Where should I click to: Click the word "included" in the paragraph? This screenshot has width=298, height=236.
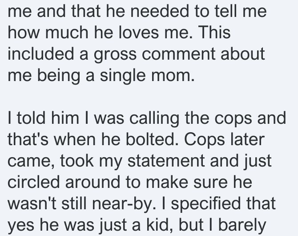coord(40,54)
